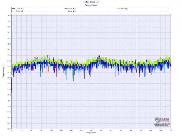Viewport: 182px width, 136px height.
Task: Click the 32 tick on time axis
Action: [21, 130]
